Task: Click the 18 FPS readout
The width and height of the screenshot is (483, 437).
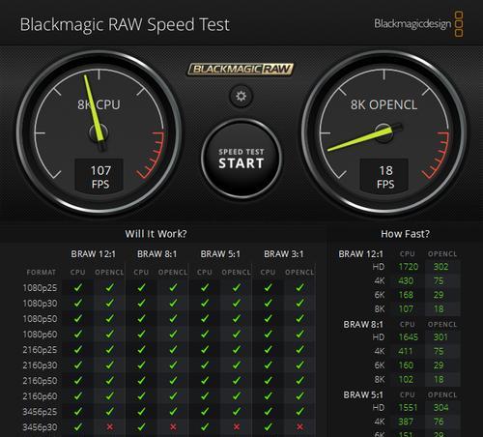Action: click(384, 177)
